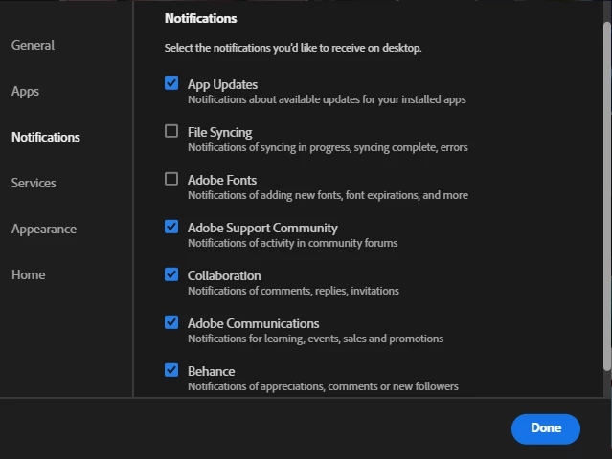Image resolution: width=612 pixels, height=459 pixels.
Task: Click the 'Select the notifications you'd like' text
Action: pyautogui.click(x=293, y=48)
